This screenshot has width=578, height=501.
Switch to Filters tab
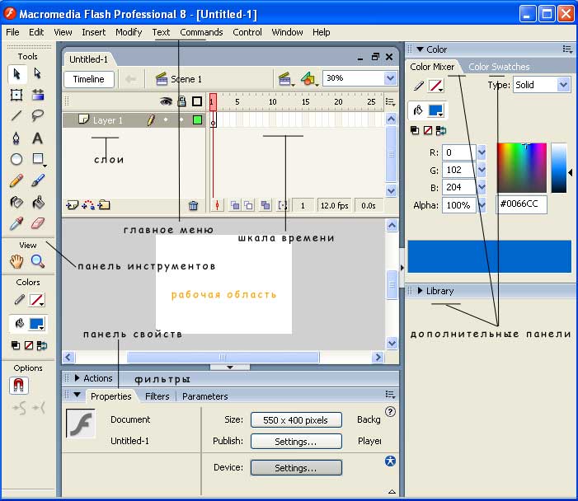point(157,396)
